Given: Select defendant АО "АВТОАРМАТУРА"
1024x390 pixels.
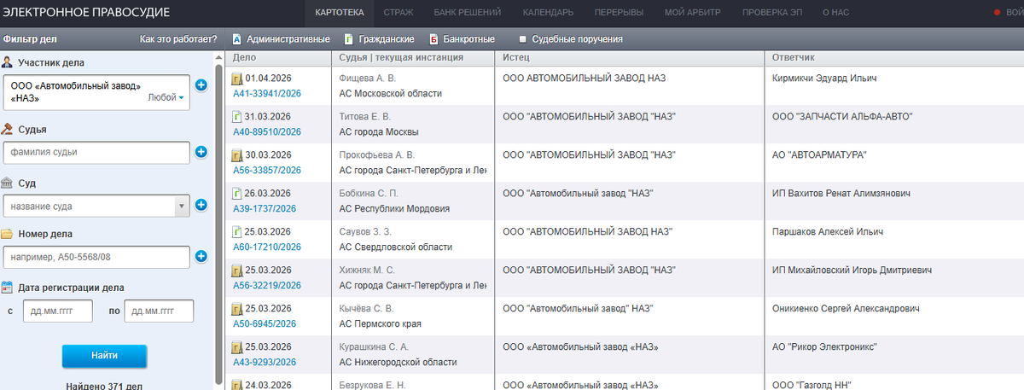Looking at the screenshot, I should tap(819, 155).
